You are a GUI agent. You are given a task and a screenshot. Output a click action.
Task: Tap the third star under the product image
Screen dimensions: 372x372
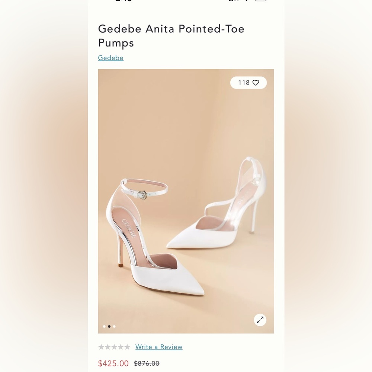click(113, 347)
